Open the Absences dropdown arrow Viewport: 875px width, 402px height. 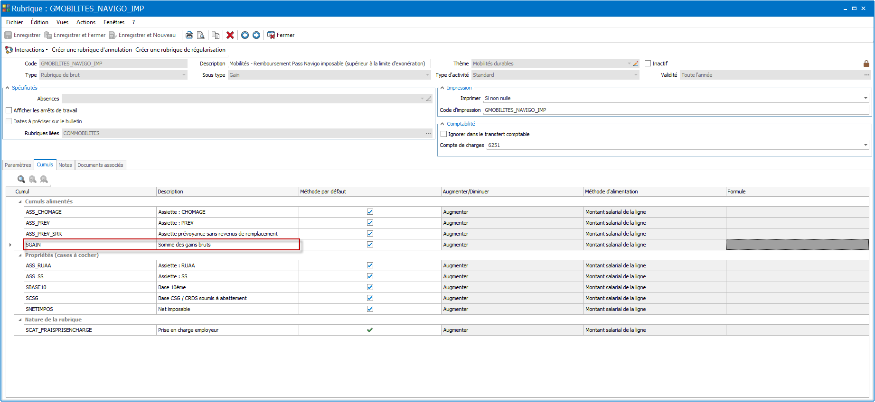tap(422, 99)
